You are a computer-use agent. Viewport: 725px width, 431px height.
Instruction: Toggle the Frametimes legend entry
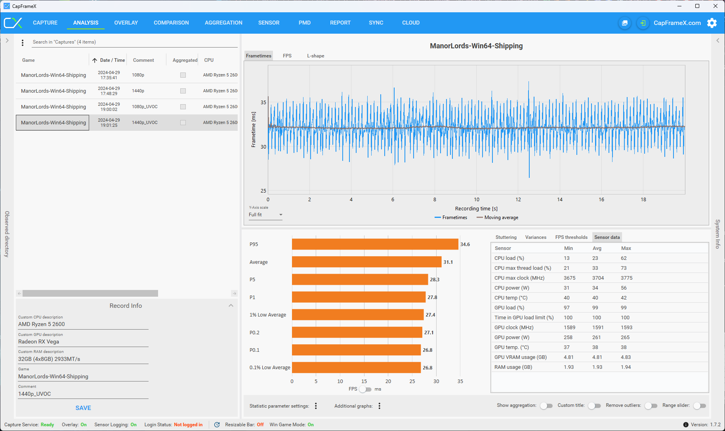tap(451, 217)
